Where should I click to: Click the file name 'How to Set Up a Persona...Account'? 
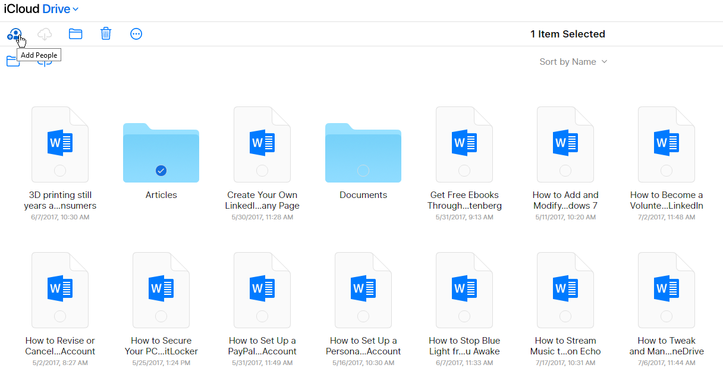[x=363, y=346]
